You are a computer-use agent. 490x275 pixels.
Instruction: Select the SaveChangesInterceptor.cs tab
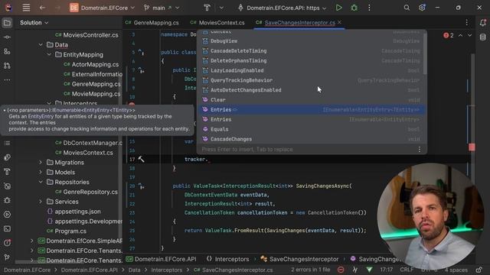point(299,23)
